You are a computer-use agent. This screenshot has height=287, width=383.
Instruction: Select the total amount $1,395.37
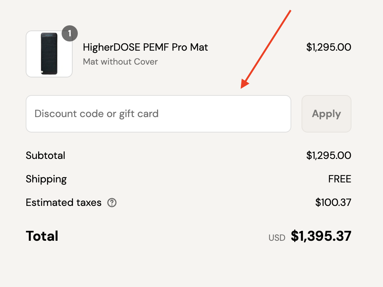(321, 236)
